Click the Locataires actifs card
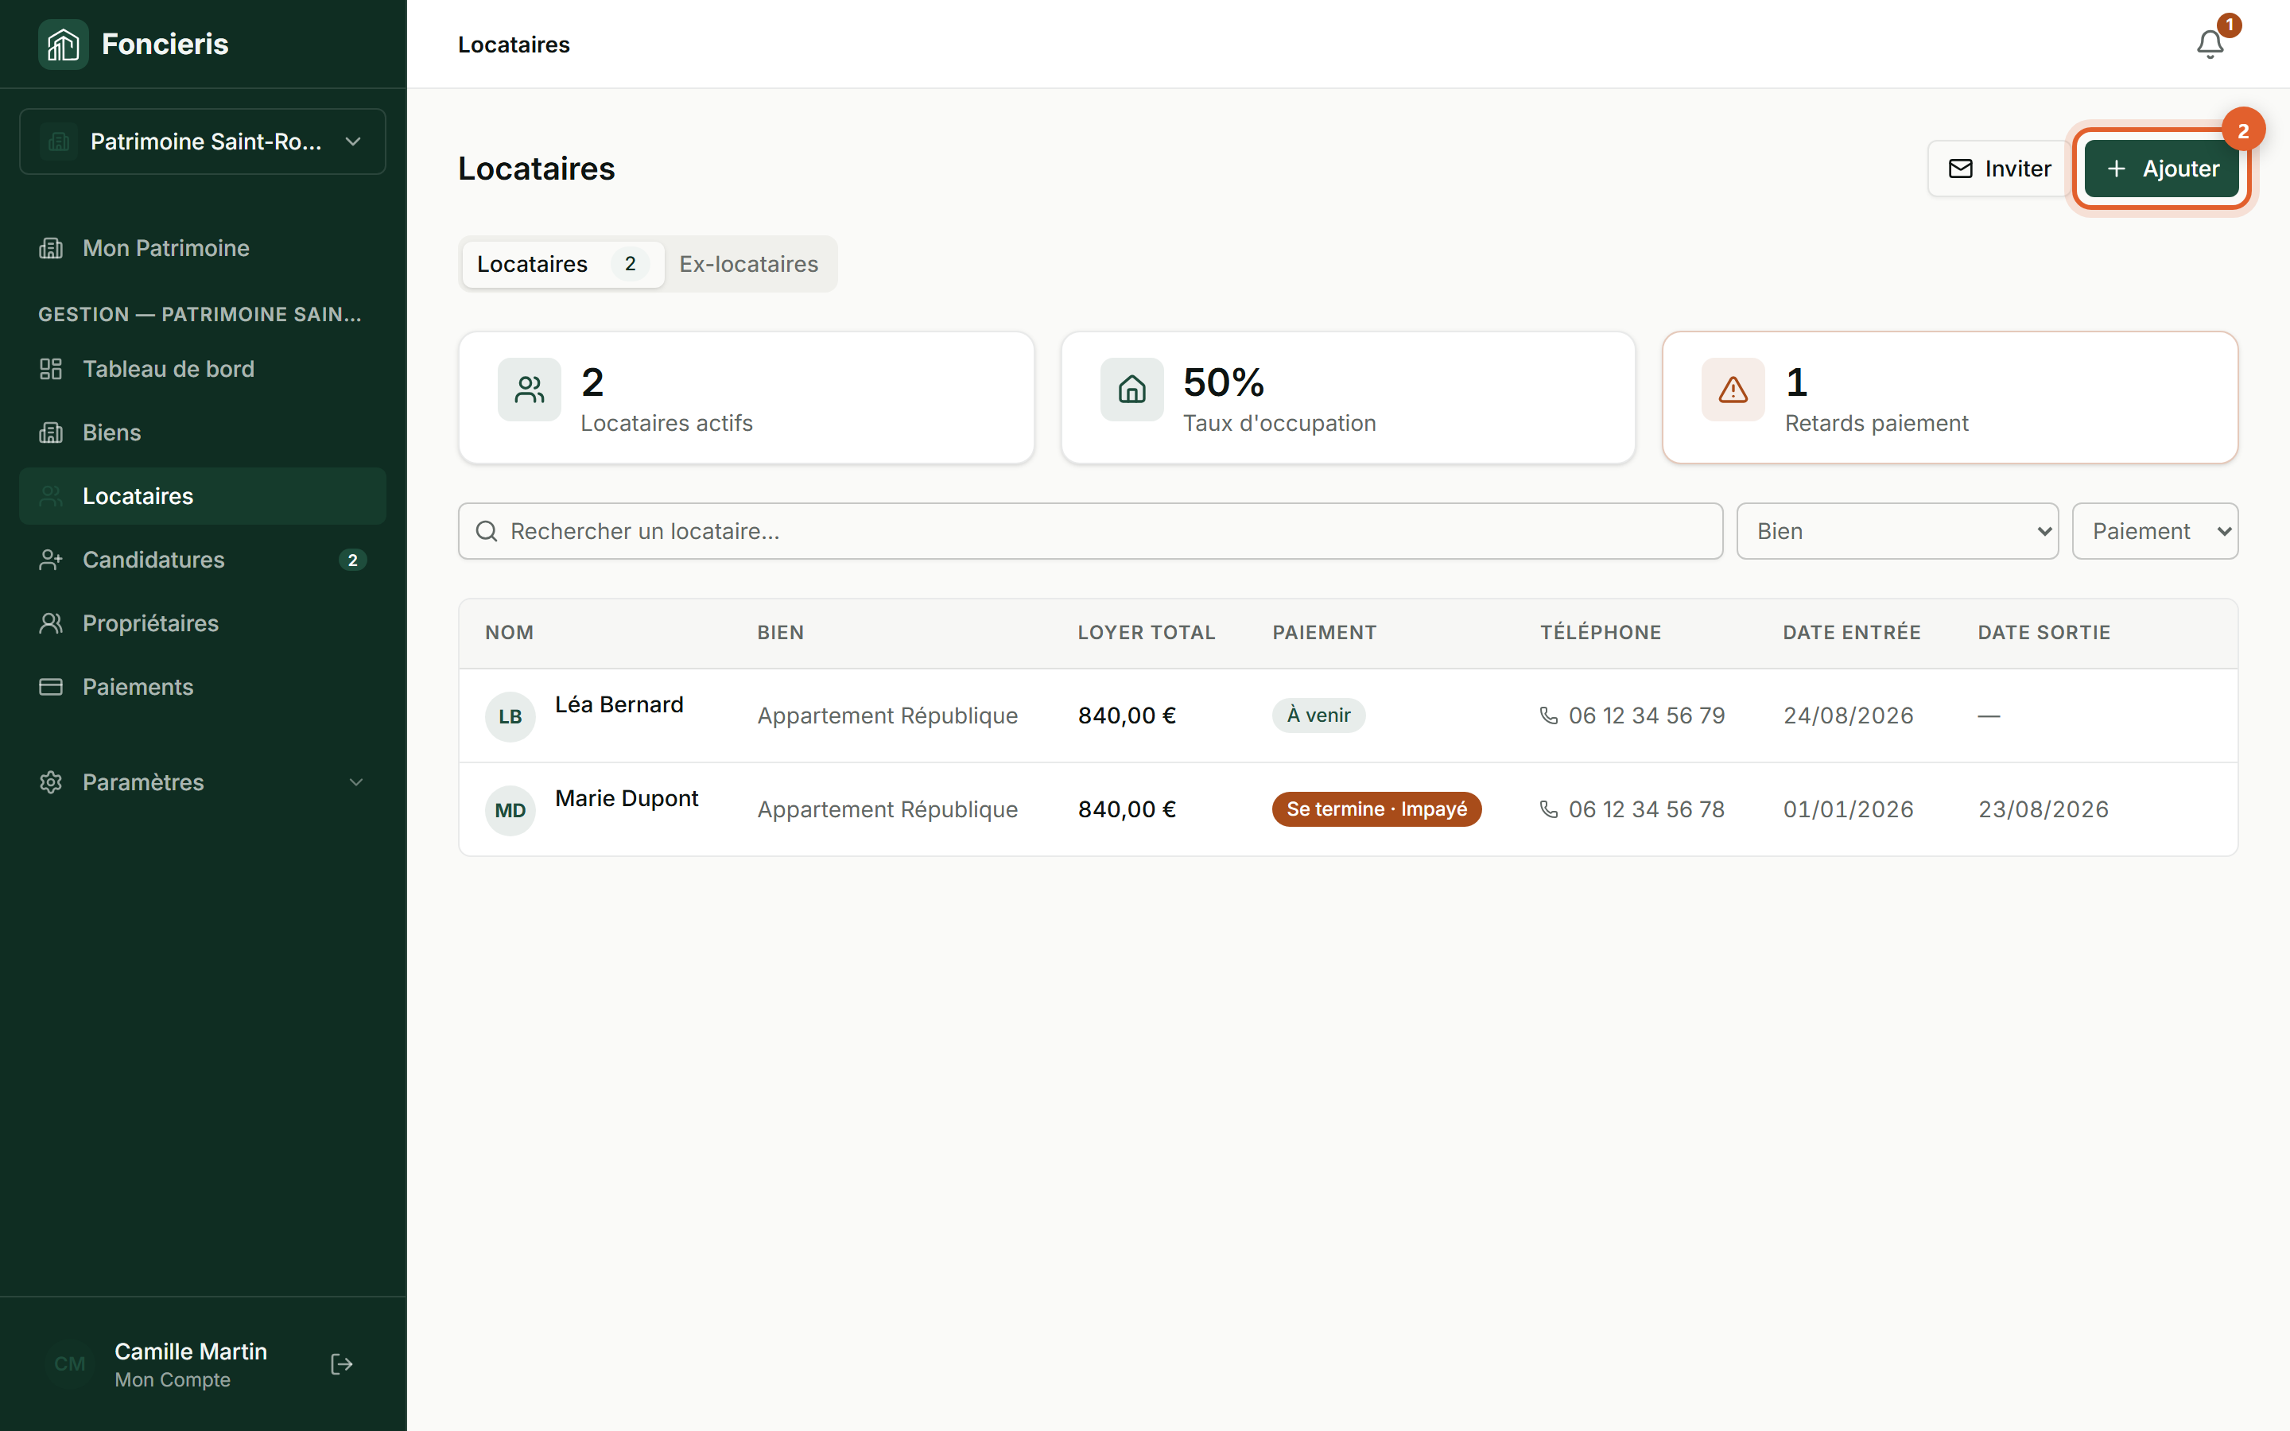Image resolution: width=2290 pixels, height=1431 pixels. (746, 397)
